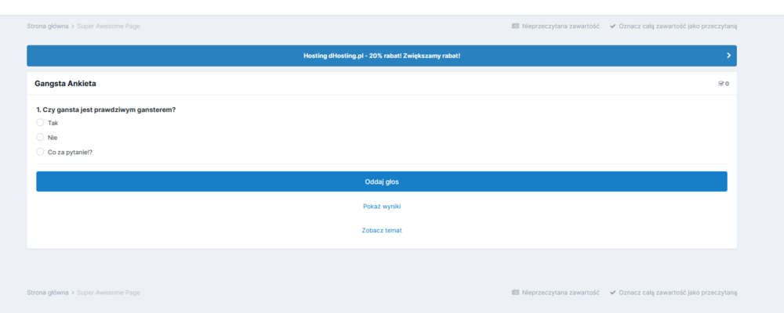Image resolution: width=784 pixels, height=313 pixels.
Task: Click the vote count icon in poll header
Action: click(721, 84)
